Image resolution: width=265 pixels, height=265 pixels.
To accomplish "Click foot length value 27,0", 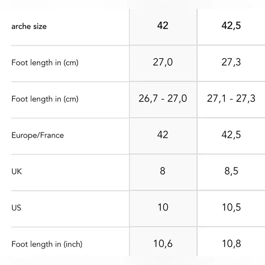I will 163,62.
